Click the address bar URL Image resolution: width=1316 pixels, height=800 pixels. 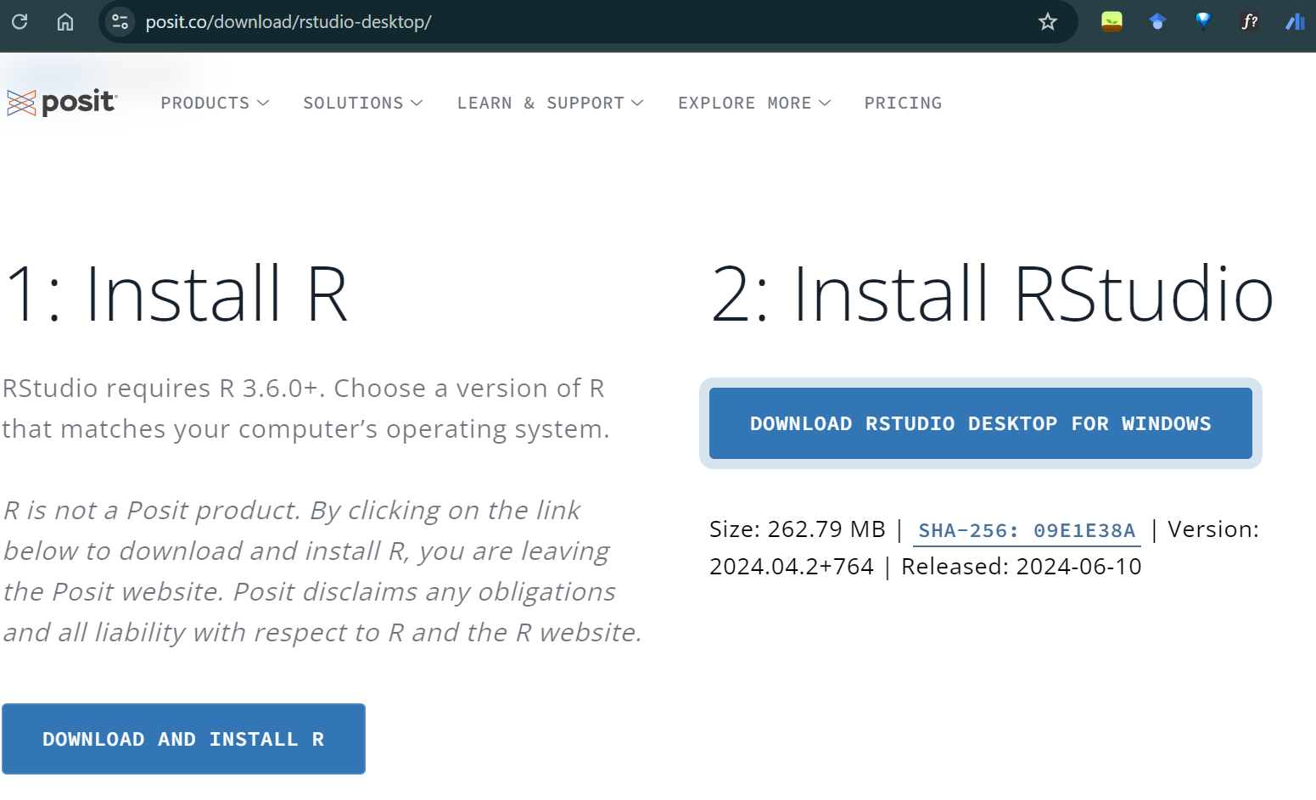[288, 22]
